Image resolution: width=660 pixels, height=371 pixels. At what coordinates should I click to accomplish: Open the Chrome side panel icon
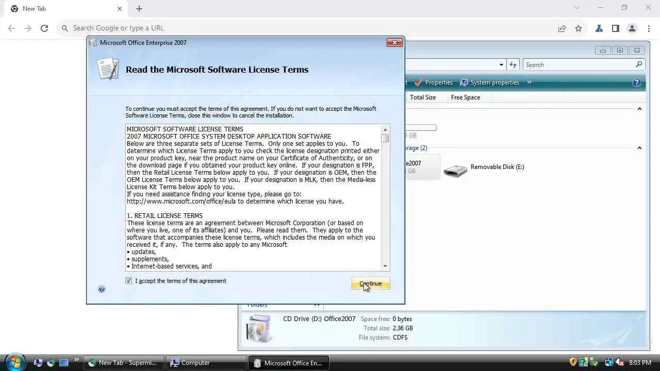[x=615, y=28]
